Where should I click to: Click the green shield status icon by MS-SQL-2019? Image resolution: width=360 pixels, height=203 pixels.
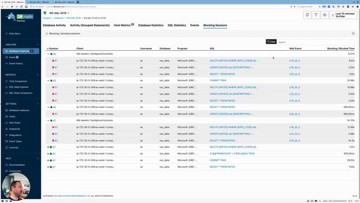tap(45, 13)
